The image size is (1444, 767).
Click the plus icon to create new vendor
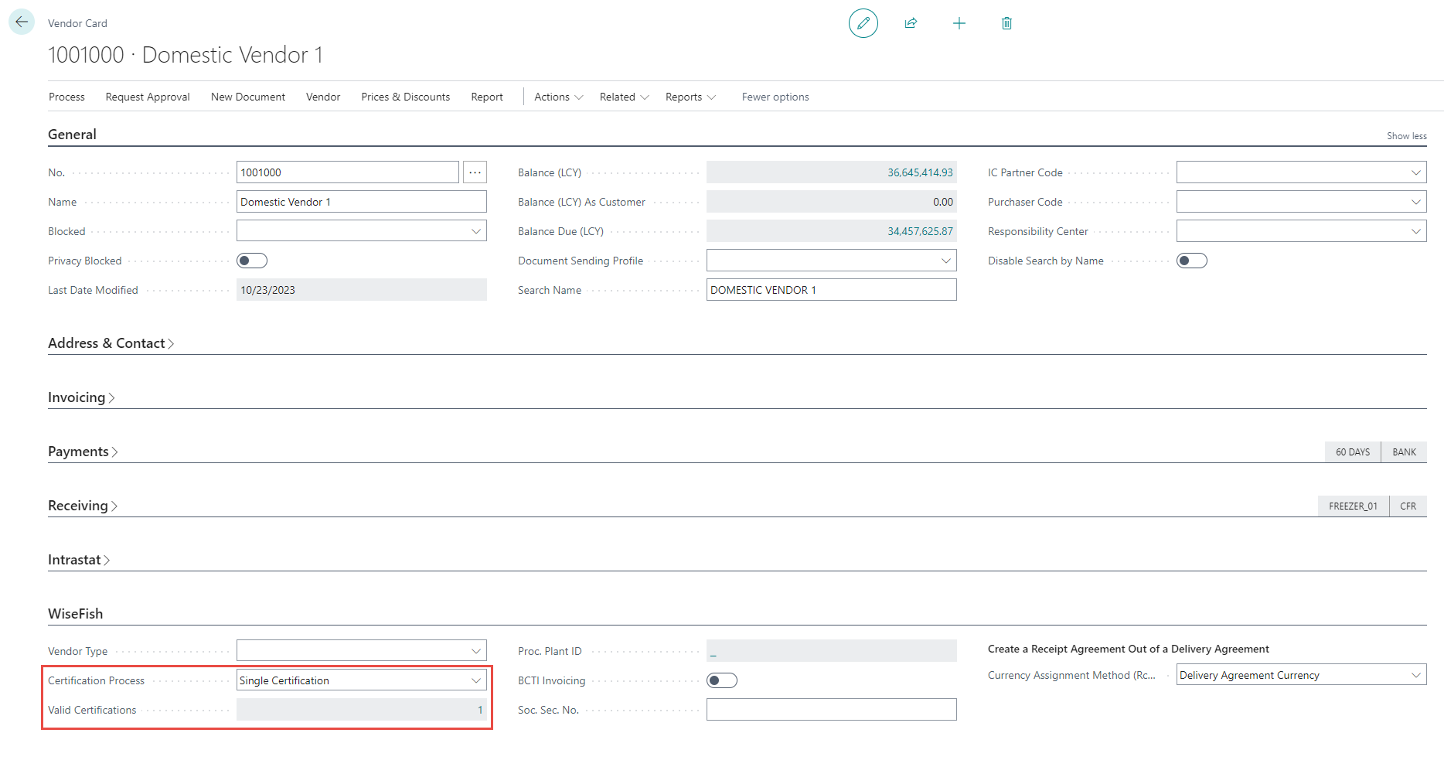[x=959, y=23]
